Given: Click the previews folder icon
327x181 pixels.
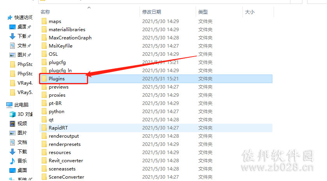Looking at the screenshot, I should pos(44,87).
